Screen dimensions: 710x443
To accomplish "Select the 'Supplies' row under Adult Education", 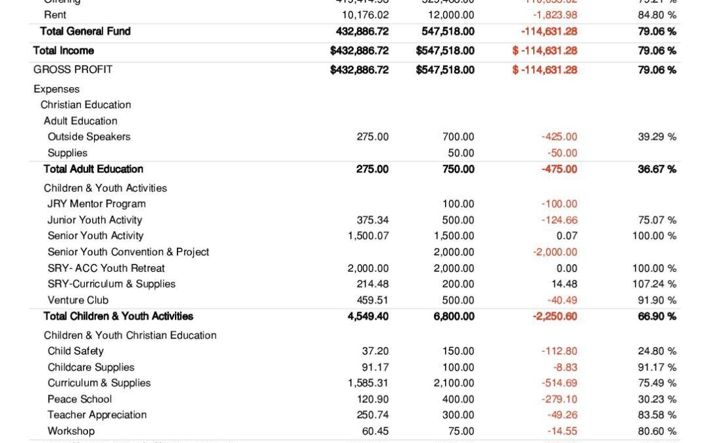I will 68,153.
